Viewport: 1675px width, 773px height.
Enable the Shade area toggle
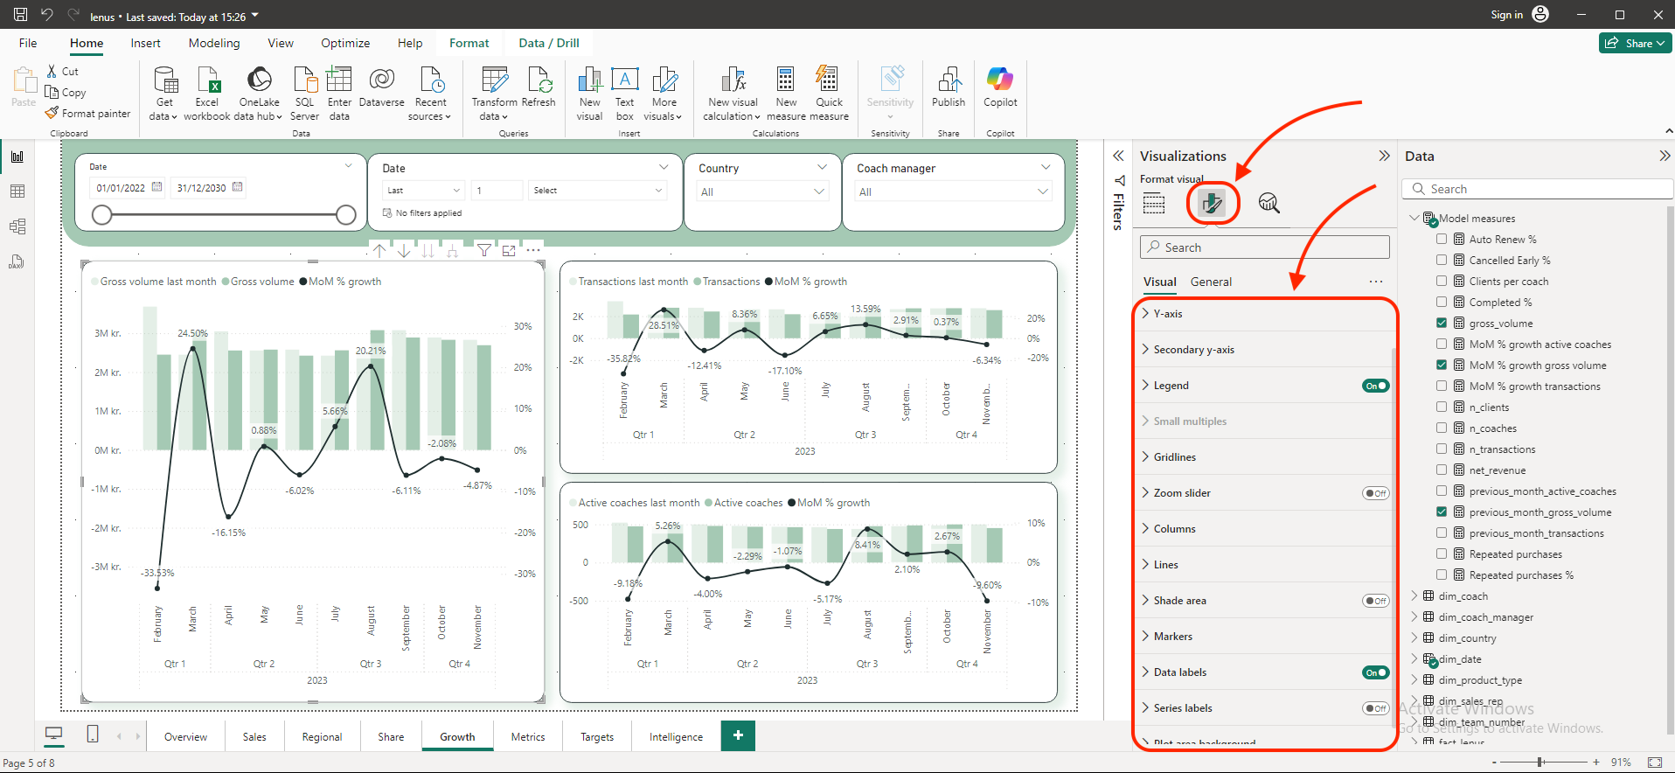pos(1375,601)
